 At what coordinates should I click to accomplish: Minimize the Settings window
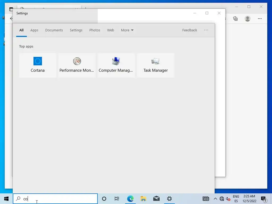coord(195,13)
